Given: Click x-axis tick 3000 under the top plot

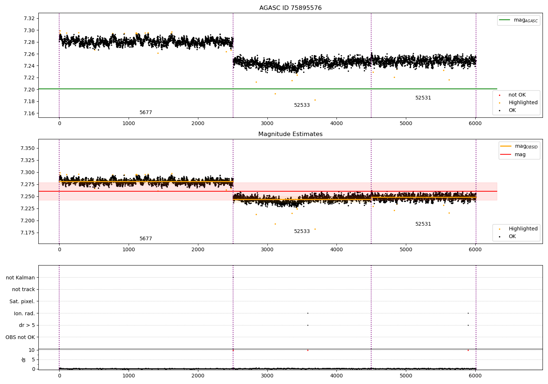Looking at the screenshot, I should (267, 124).
